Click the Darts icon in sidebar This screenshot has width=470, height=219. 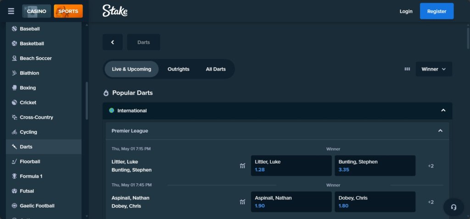tap(14, 147)
